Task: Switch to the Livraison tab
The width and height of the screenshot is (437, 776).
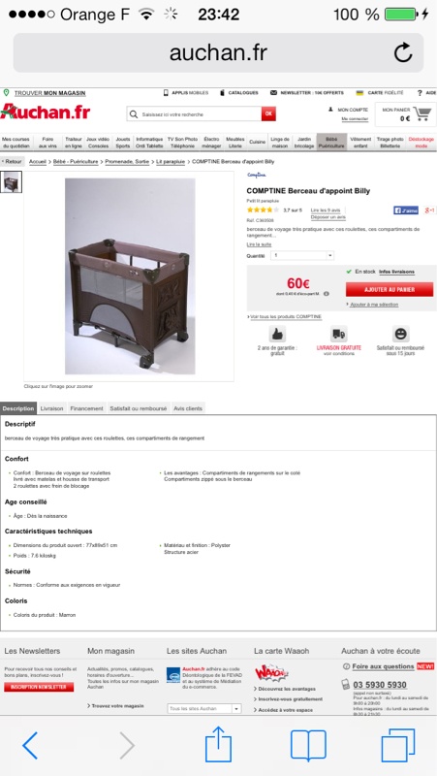Action: (52, 408)
